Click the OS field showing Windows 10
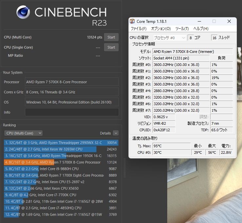242x223 pixels. point(72,102)
